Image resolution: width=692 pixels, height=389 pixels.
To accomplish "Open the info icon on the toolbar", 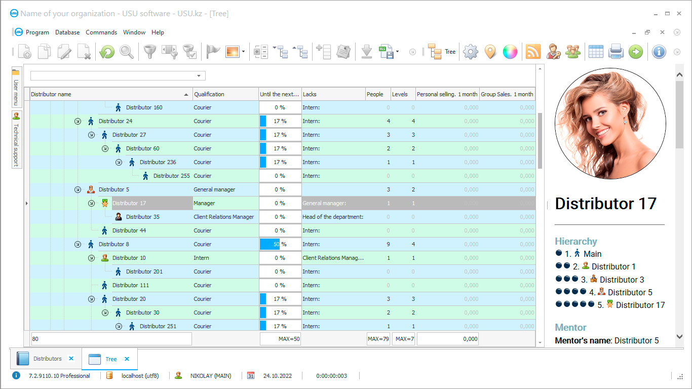I will pos(659,51).
